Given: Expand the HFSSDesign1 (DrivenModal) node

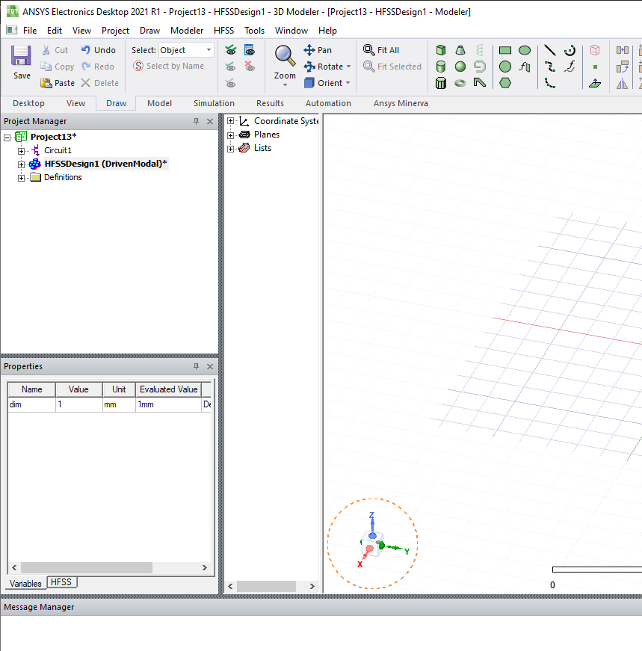Looking at the screenshot, I should coord(21,164).
